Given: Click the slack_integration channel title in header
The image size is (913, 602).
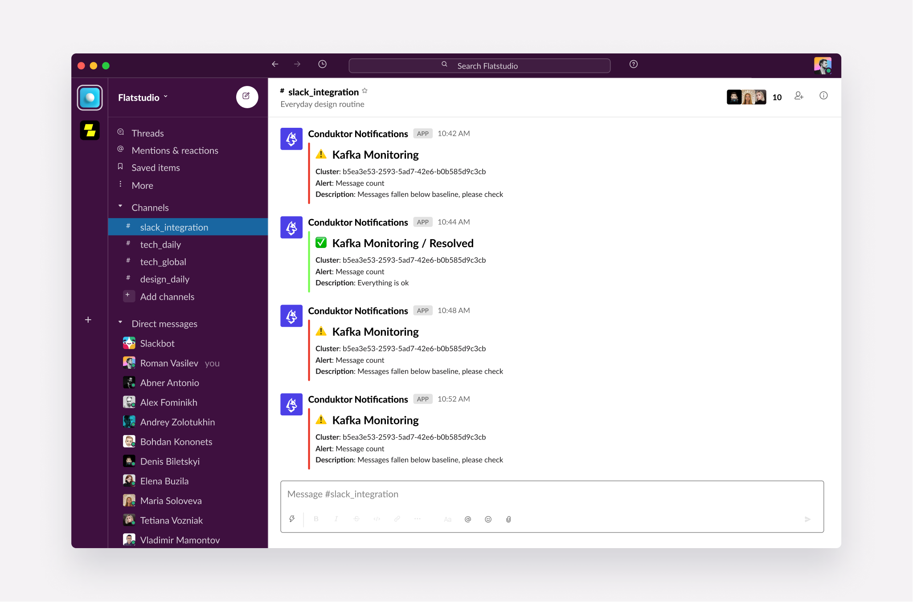Looking at the screenshot, I should tap(323, 92).
